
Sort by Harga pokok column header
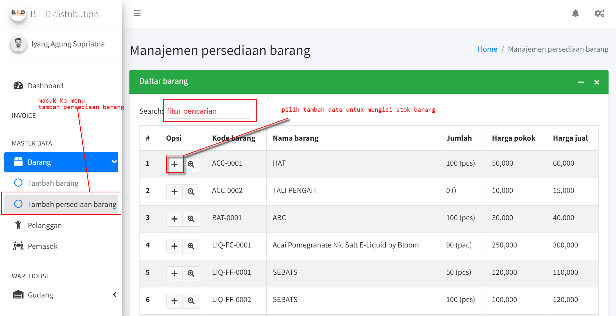coord(516,138)
